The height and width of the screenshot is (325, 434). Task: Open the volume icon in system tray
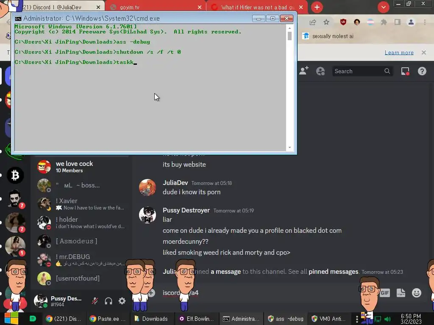click(x=387, y=319)
